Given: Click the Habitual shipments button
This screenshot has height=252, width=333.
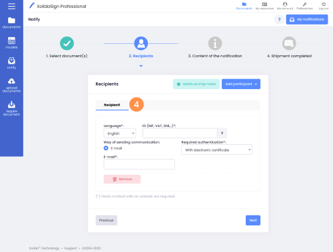Looking at the screenshot, I should tap(196, 84).
